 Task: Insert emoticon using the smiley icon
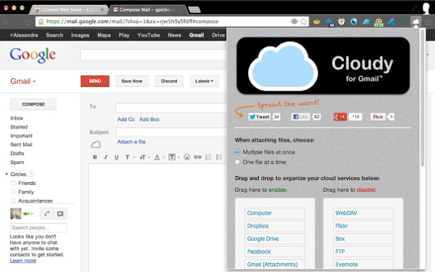click(x=187, y=157)
